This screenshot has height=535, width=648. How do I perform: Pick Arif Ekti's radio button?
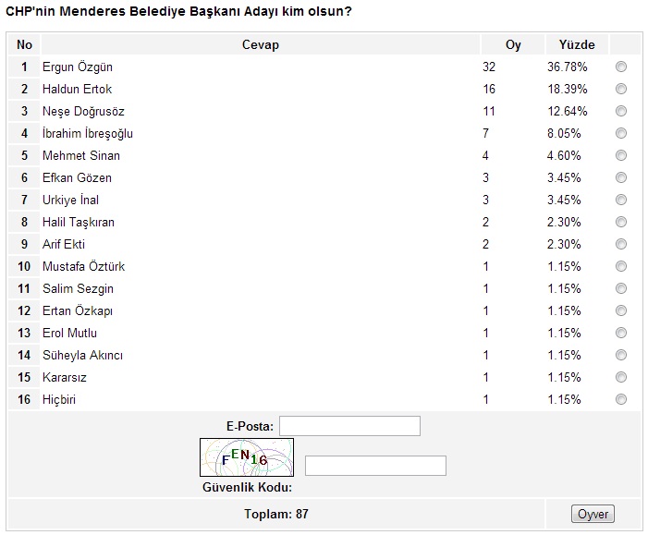point(620,244)
